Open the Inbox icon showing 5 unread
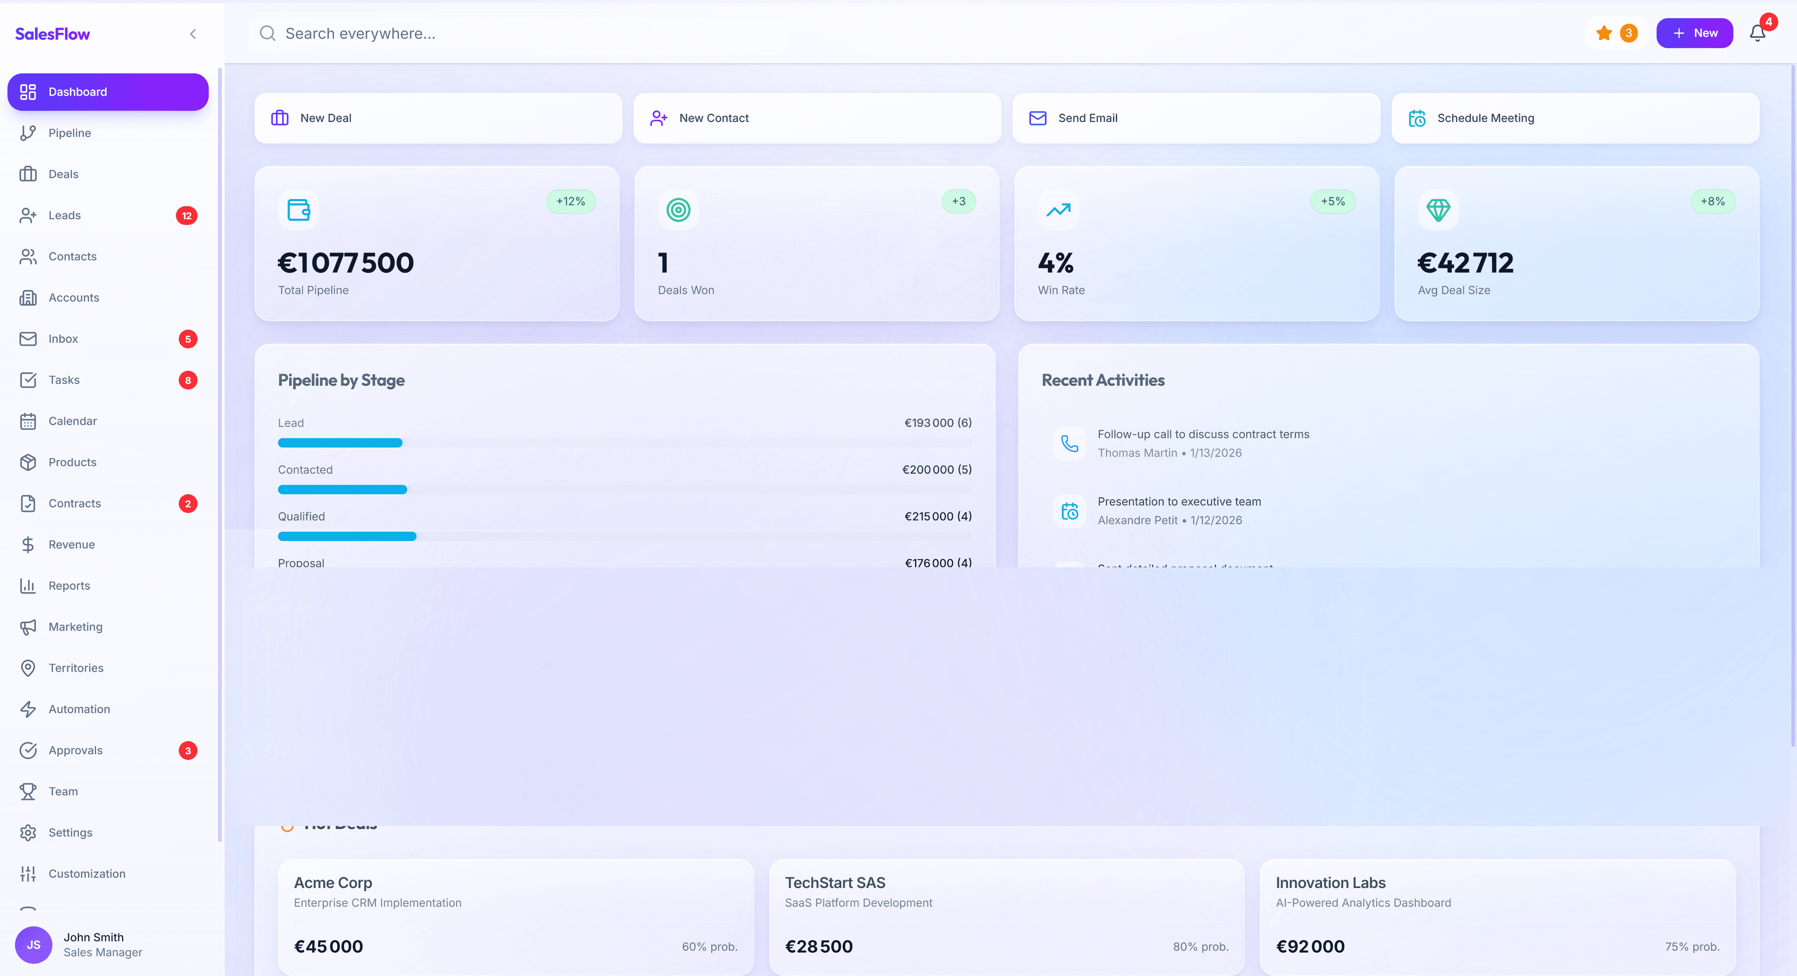 (28, 339)
